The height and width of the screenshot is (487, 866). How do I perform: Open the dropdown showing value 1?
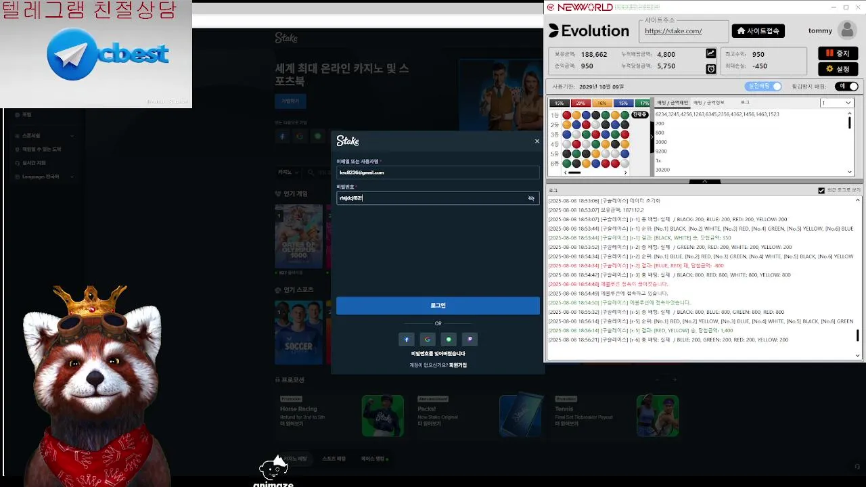click(x=836, y=103)
